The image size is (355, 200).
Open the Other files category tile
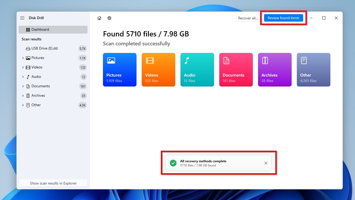point(314,69)
